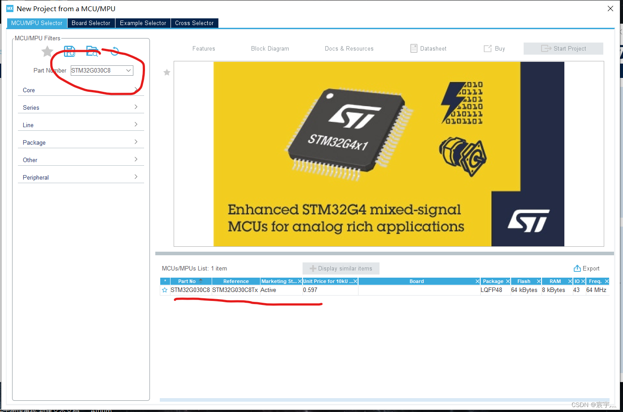Click the IO count cell showing 43

(579, 290)
